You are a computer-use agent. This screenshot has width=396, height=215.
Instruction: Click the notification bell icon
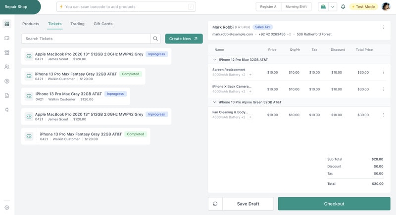coord(343,7)
